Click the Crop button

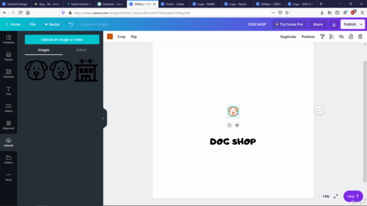click(121, 37)
